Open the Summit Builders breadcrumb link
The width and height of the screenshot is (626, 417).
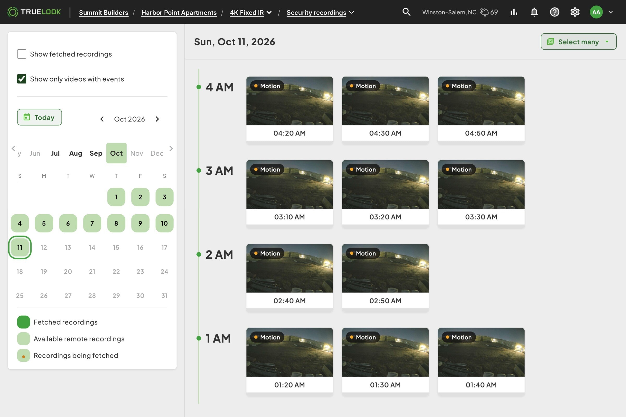(104, 13)
